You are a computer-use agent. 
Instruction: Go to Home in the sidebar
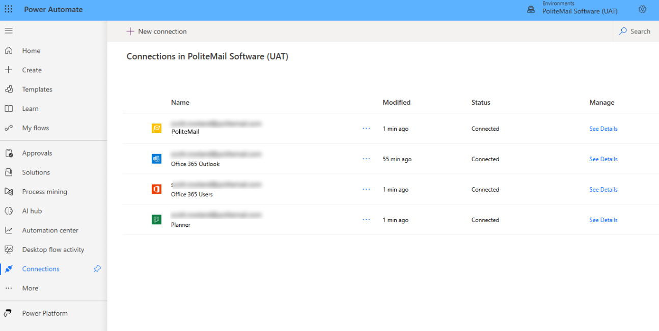click(x=31, y=51)
